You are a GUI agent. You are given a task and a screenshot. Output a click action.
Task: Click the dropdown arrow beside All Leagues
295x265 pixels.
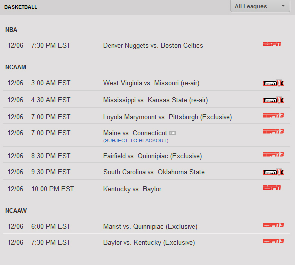[283, 6]
